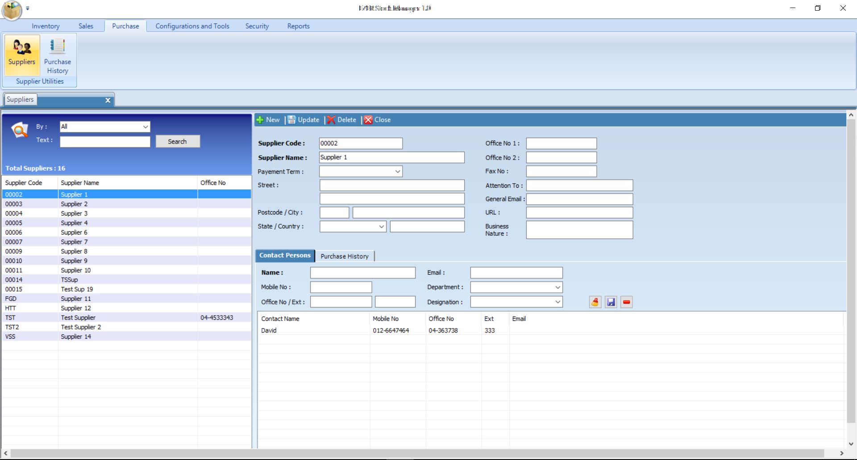This screenshot has width=857, height=460.
Task: Click the URL field
Action: point(579,213)
